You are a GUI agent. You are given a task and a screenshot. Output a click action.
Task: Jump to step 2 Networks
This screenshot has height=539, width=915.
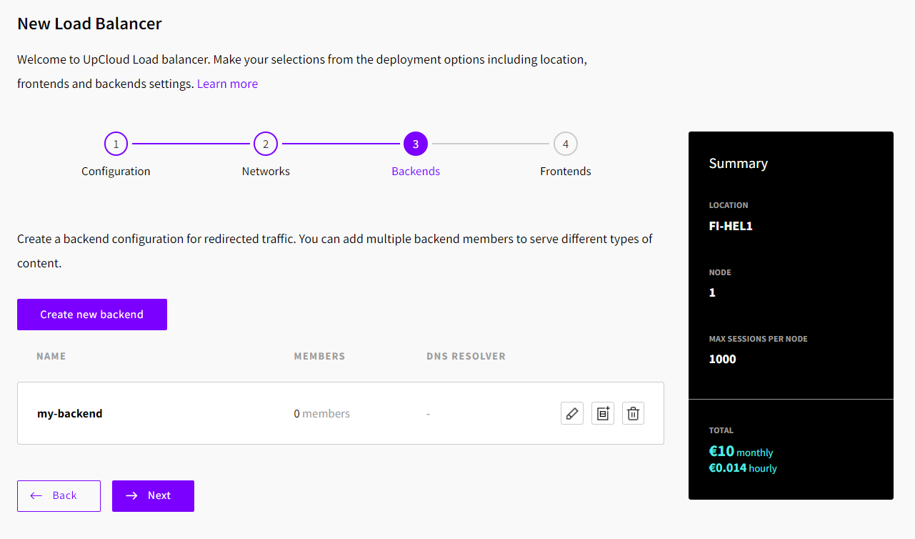(x=266, y=144)
